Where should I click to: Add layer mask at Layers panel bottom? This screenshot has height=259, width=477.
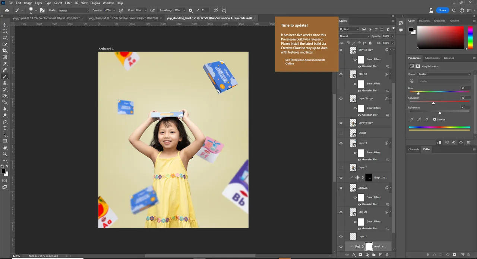(360, 255)
